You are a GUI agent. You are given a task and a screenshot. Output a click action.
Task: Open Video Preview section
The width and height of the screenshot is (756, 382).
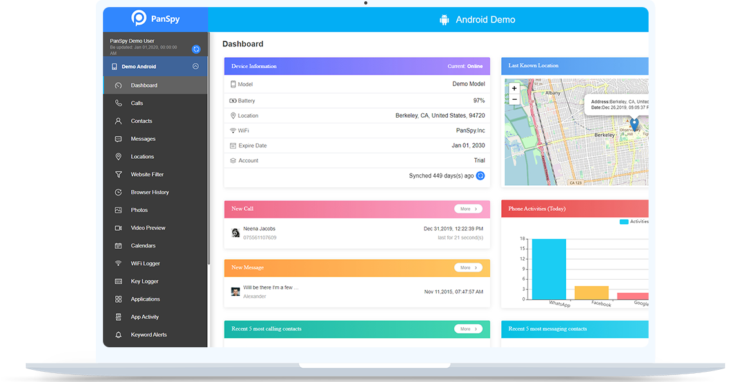(x=155, y=228)
